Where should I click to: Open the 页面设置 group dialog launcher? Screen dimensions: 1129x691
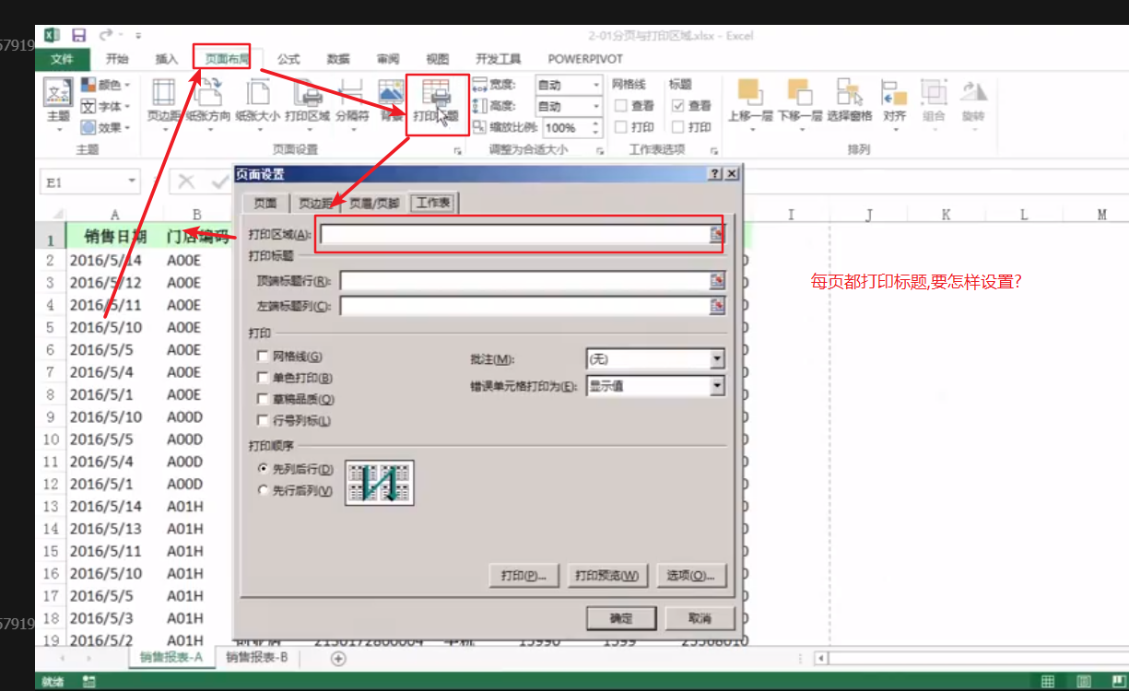tap(458, 150)
